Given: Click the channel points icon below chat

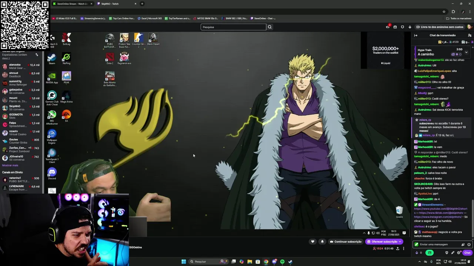Looking at the screenshot, I should click(417, 253).
